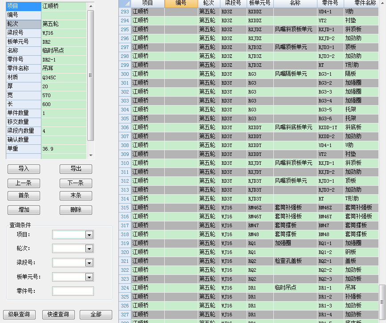
Task: Click the detail panel scroll-up arrow
Action: point(91,6)
